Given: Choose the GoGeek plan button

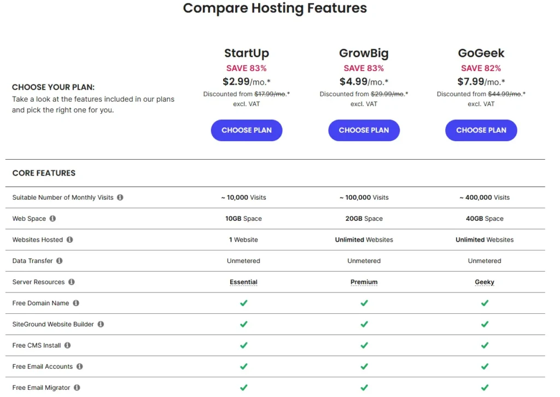Looking at the screenshot, I should (x=481, y=130).
